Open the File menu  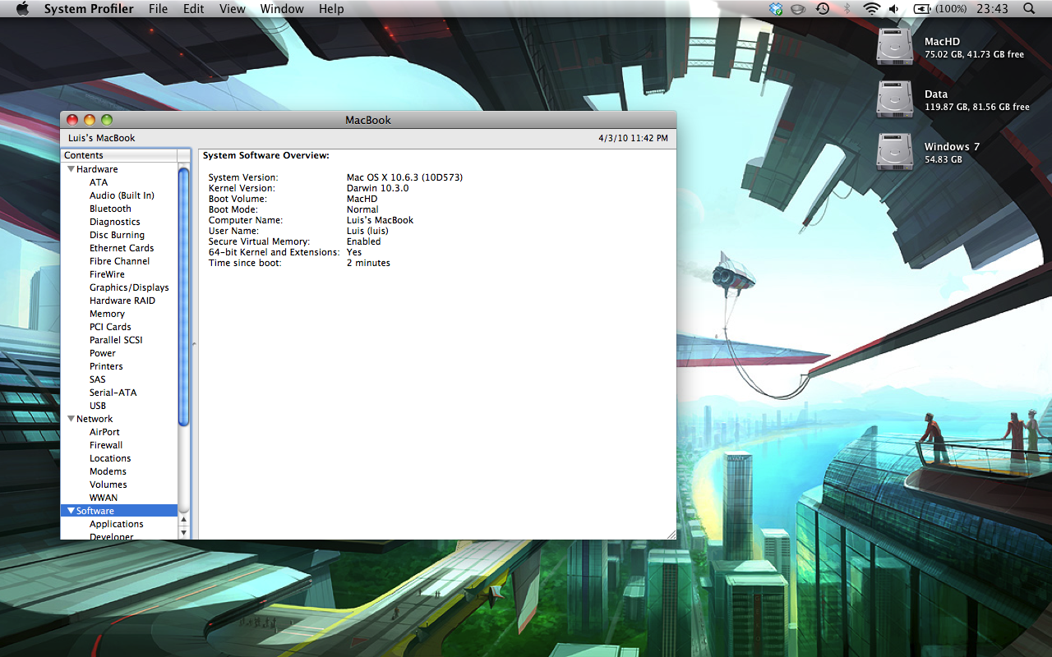click(x=158, y=9)
